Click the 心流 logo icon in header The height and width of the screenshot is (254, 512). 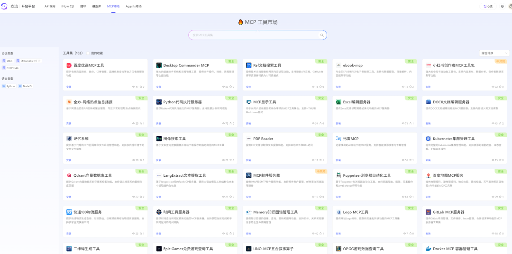4,6
